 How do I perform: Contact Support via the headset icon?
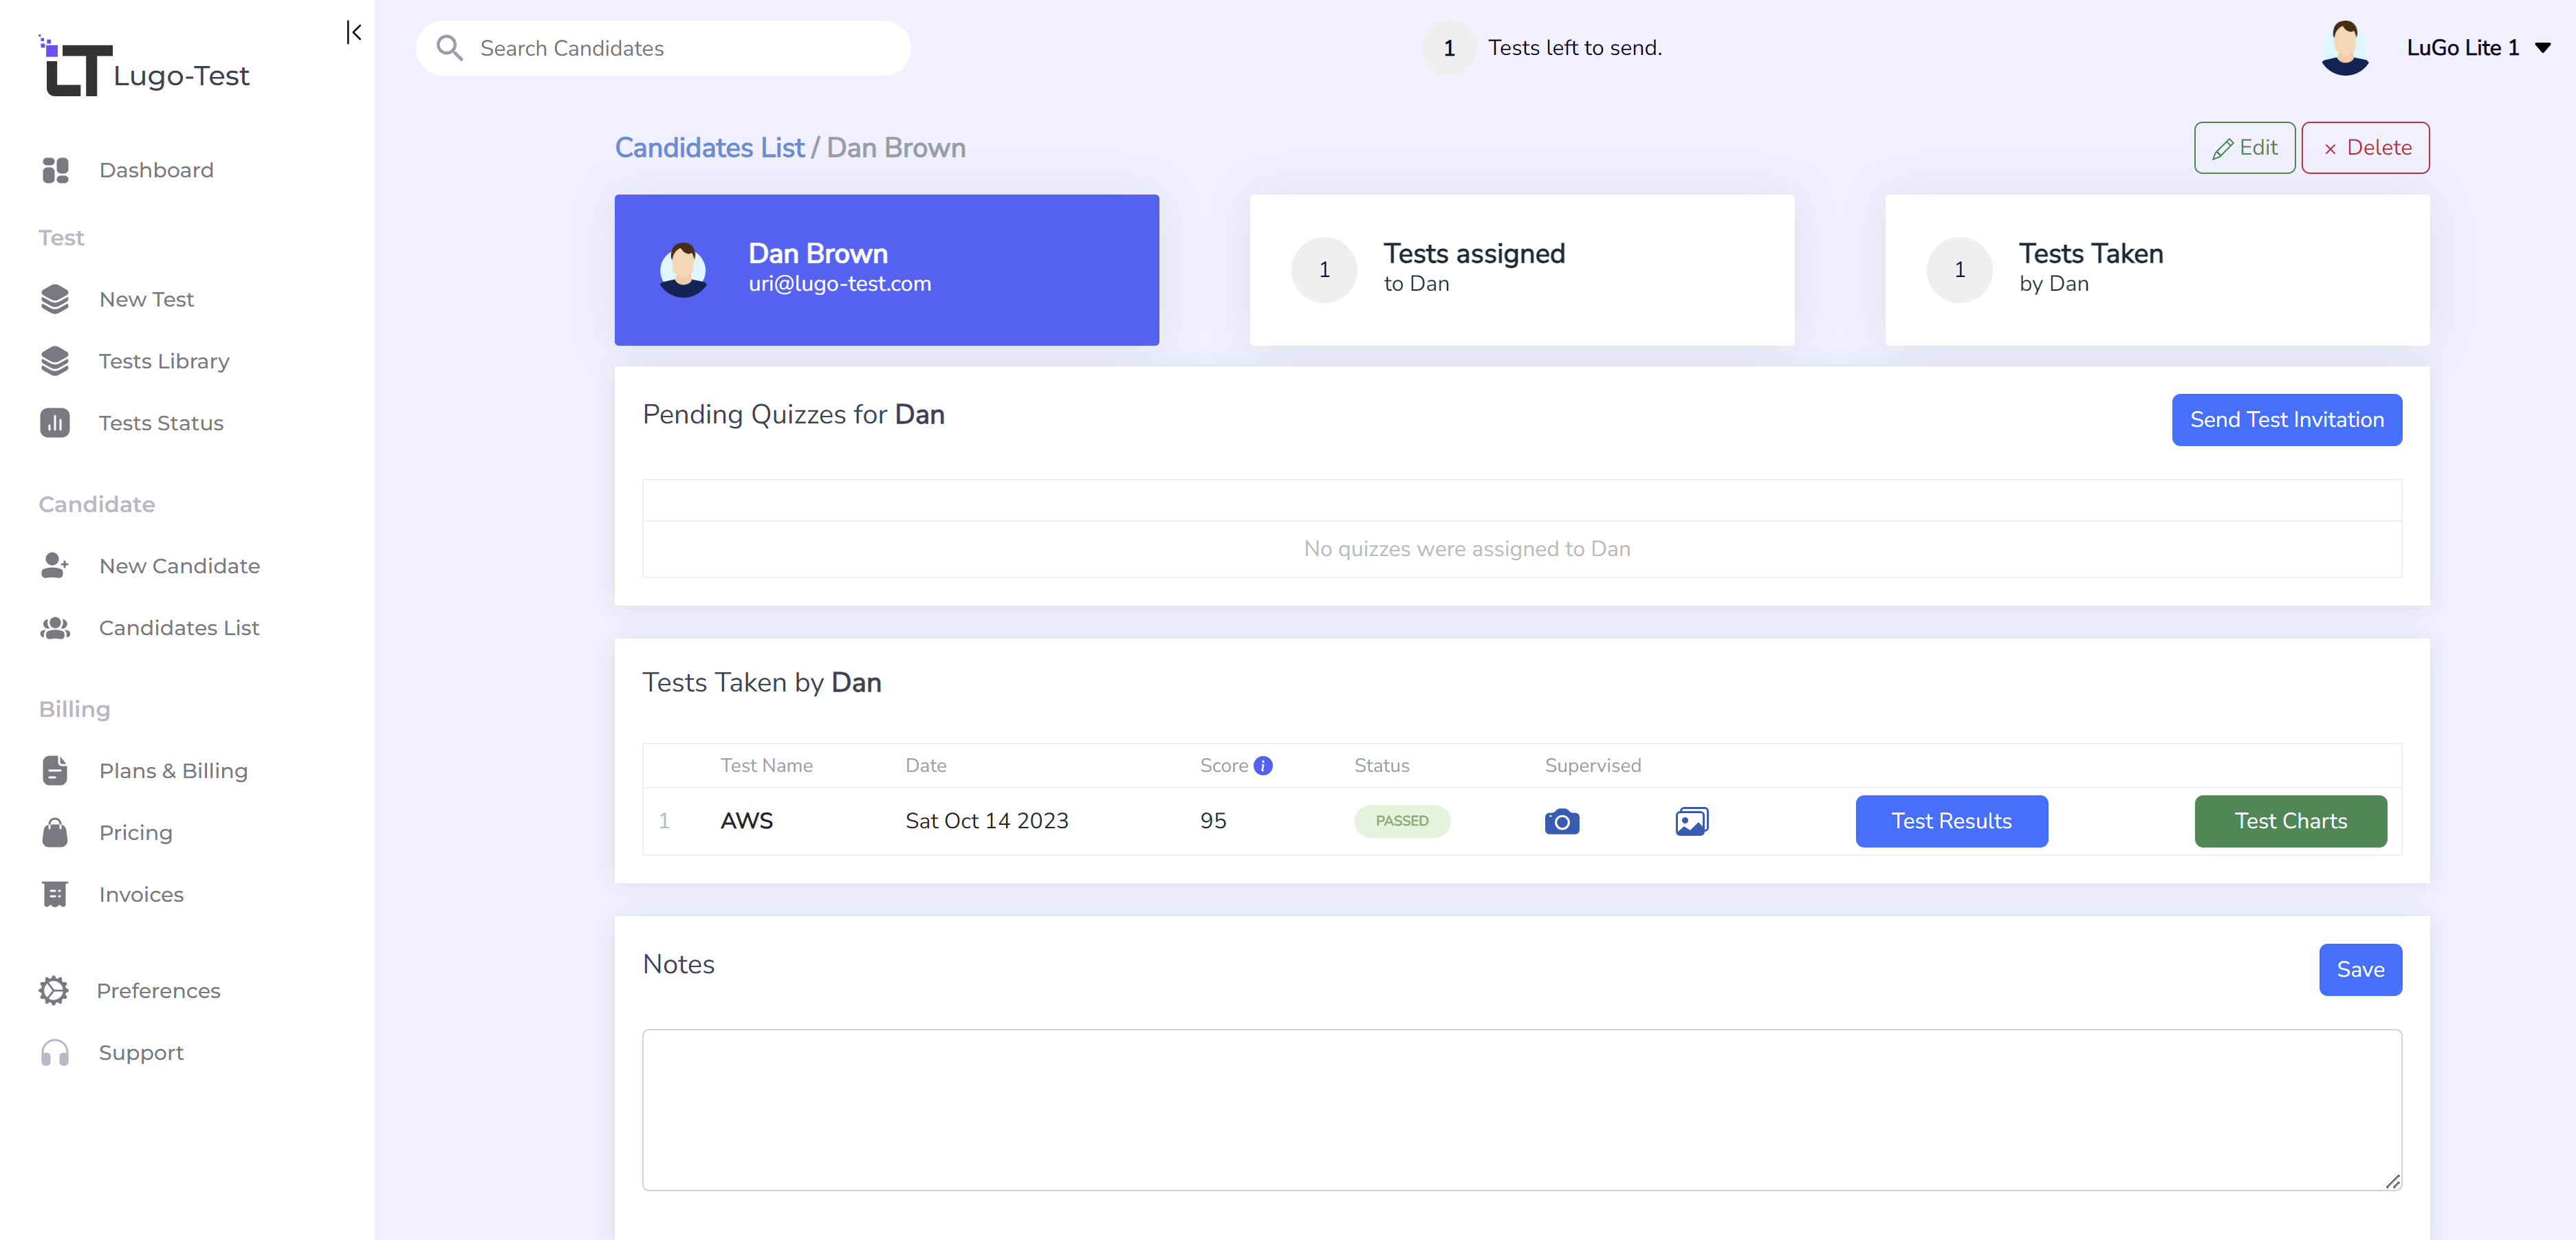click(x=55, y=1052)
